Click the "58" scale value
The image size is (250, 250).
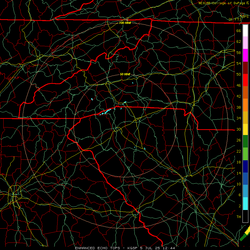239,52
